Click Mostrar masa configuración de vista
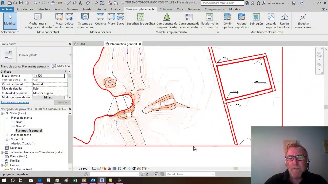The height and width of the screenshot is (184, 328). tap(38, 20)
